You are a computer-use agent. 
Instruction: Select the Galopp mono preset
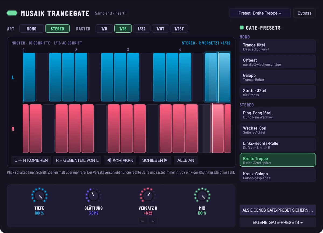pyautogui.click(x=278, y=77)
